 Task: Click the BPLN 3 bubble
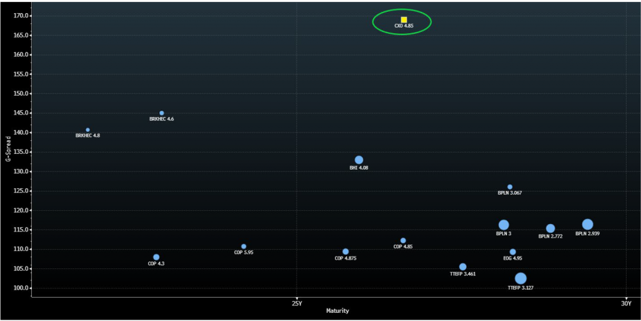504,225
